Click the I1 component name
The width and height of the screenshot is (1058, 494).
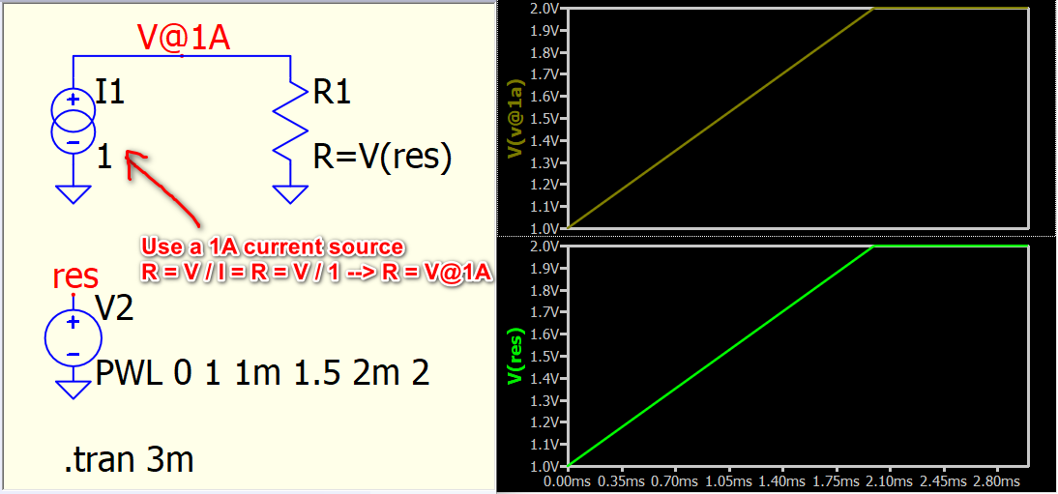coord(110,93)
